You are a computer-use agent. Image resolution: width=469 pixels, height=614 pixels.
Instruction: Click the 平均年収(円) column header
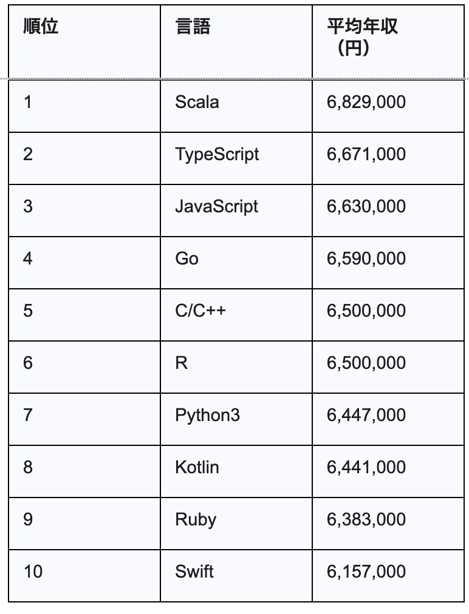pyautogui.click(x=362, y=37)
